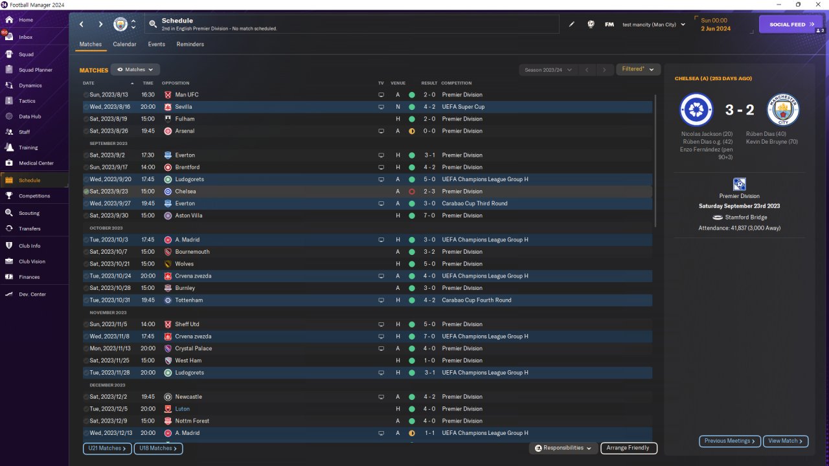The image size is (829, 466).
Task: Expand the Filtered dropdown
Action: click(639, 69)
